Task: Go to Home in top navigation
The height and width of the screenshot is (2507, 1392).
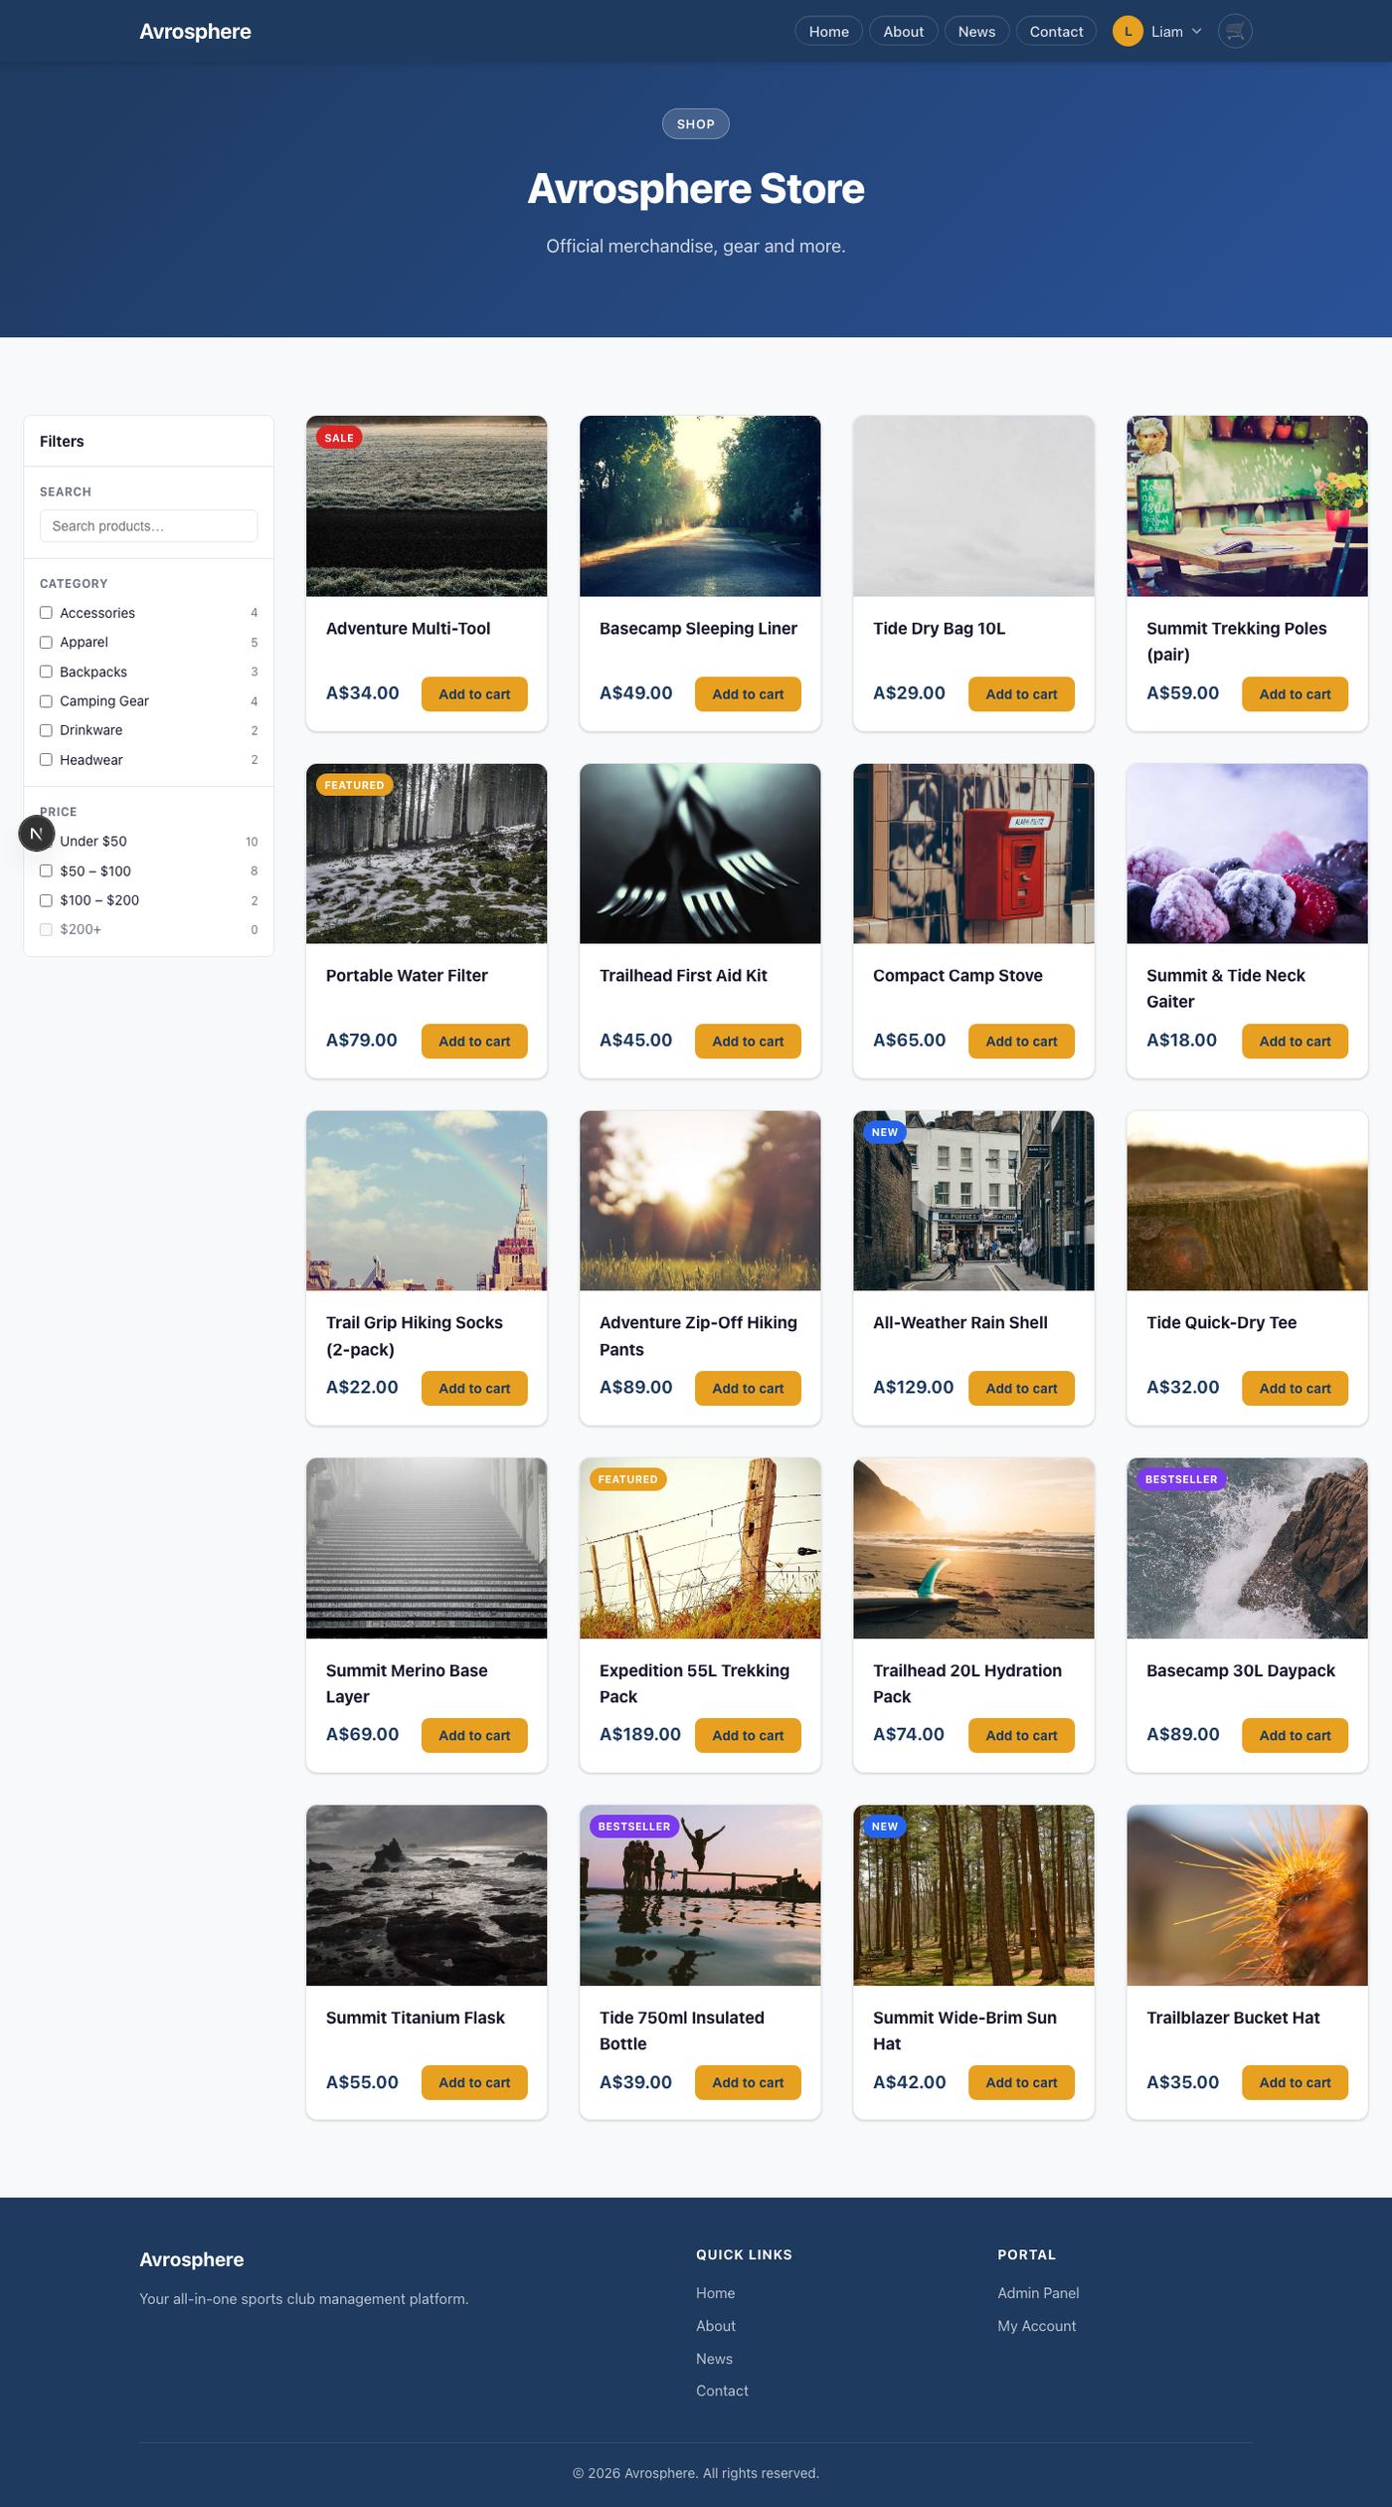Action: pyautogui.click(x=828, y=32)
